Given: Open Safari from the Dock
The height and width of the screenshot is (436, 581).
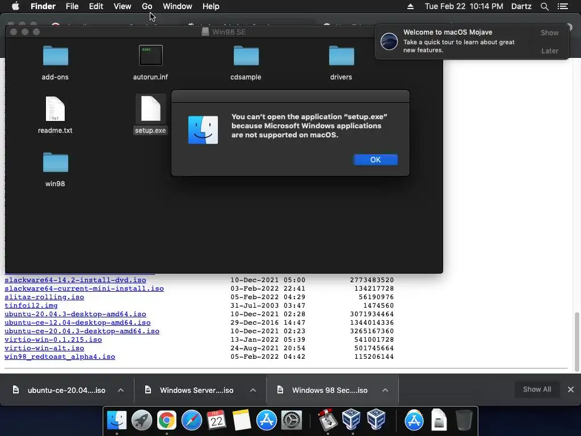Looking at the screenshot, I should (192, 420).
